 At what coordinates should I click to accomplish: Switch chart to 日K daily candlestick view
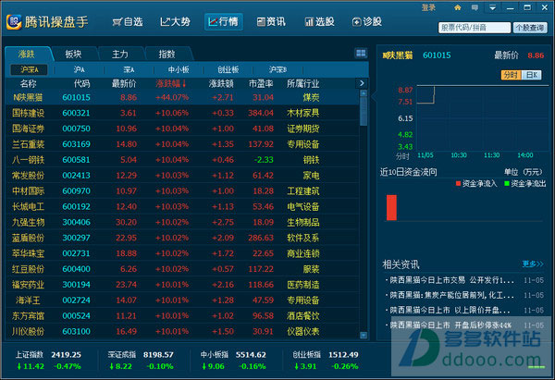[x=531, y=75]
